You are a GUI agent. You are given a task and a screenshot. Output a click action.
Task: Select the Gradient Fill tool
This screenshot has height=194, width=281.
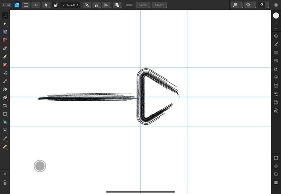coord(5,97)
